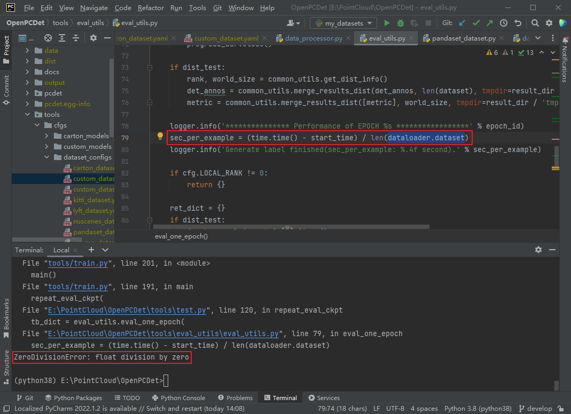Click the yellow intention bulb on line 79

point(160,136)
